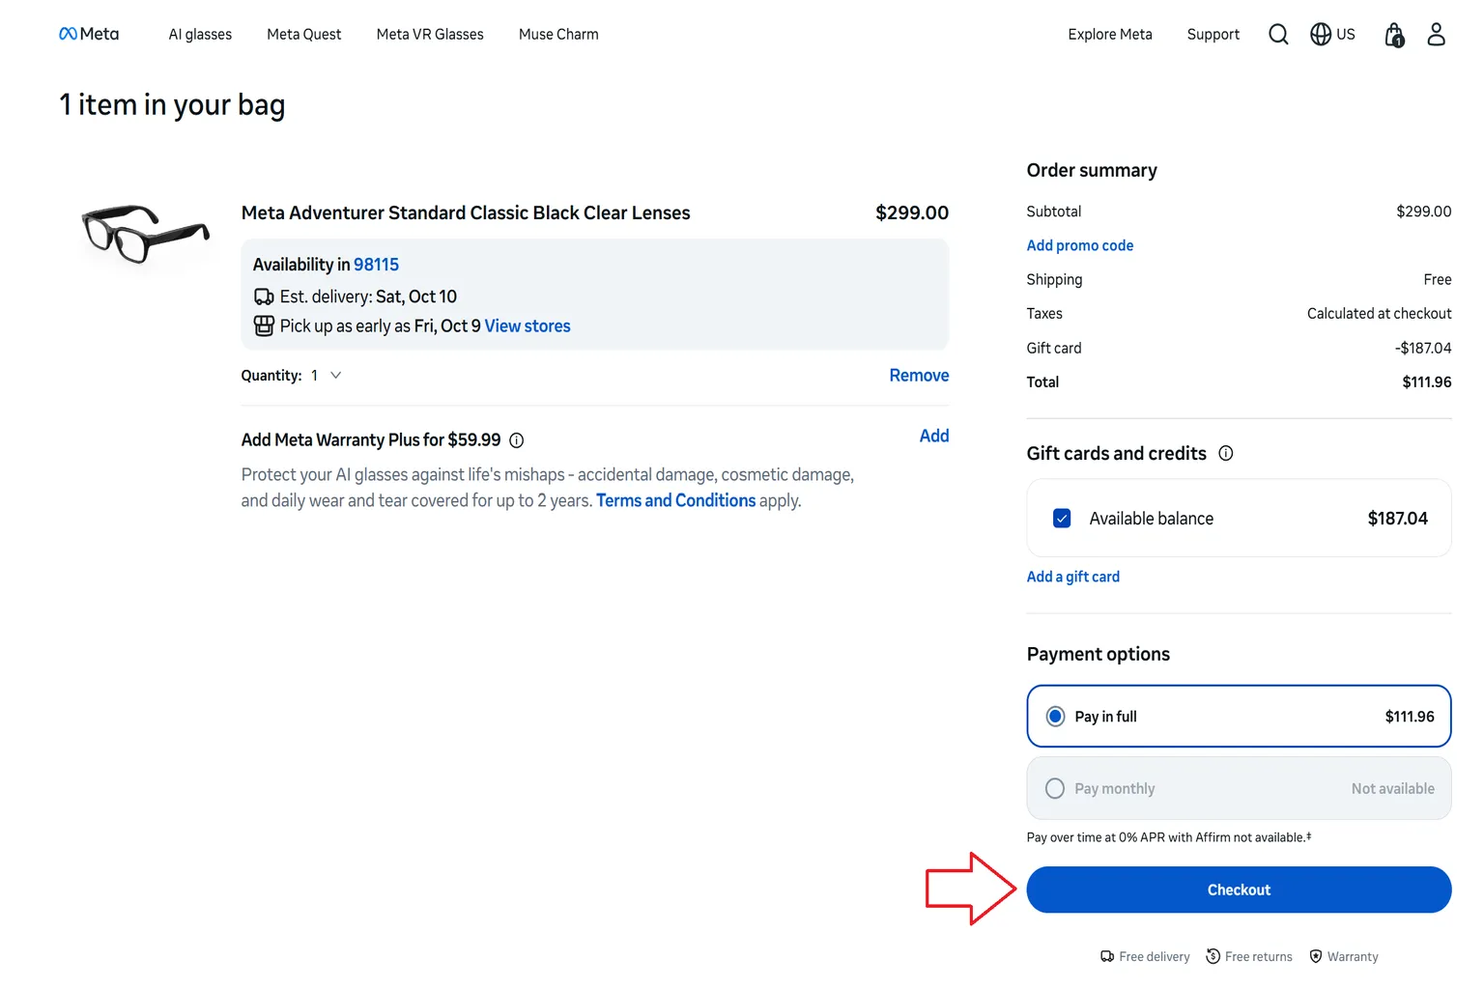The height and width of the screenshot is (989, 1484).
Task: Open the user account icon
Action: [1437, 35]
